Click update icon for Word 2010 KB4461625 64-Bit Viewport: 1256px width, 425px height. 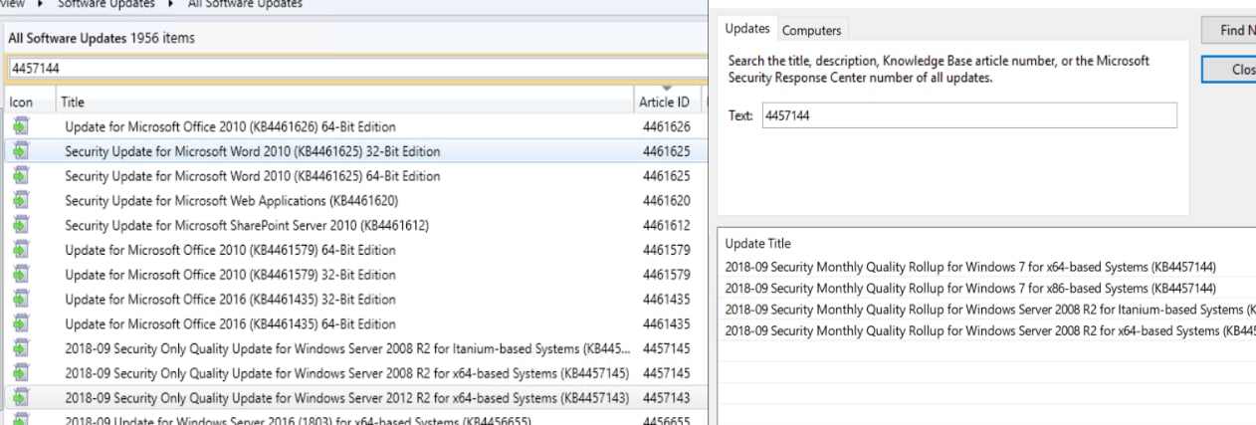point(21,176)
